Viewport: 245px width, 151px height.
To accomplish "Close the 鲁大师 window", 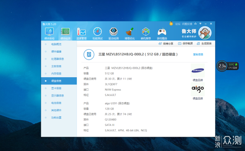I will tap(211, 24).
